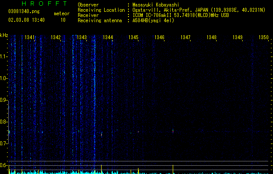Screen dimensions: 273x174
Task: Select the A504HB(yagi 4el) antenna text
Action: coord(153,20)
